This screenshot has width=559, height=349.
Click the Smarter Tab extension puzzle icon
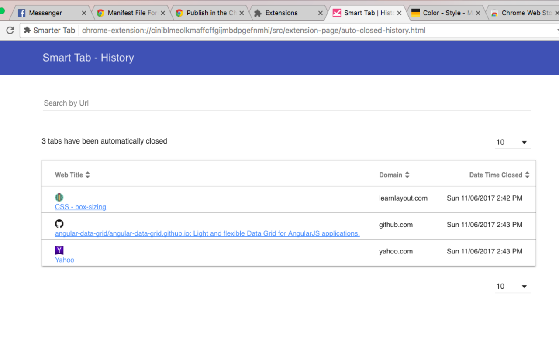(28, 31)
